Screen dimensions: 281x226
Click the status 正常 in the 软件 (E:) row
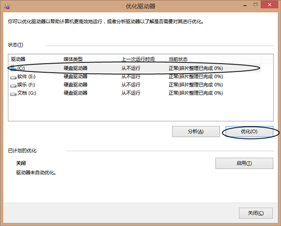pos(196,76)
